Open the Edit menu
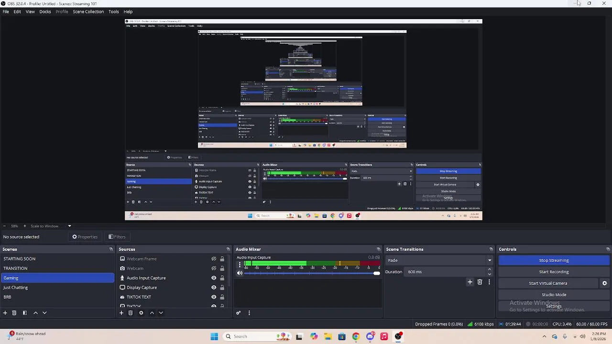 (17, 11)
